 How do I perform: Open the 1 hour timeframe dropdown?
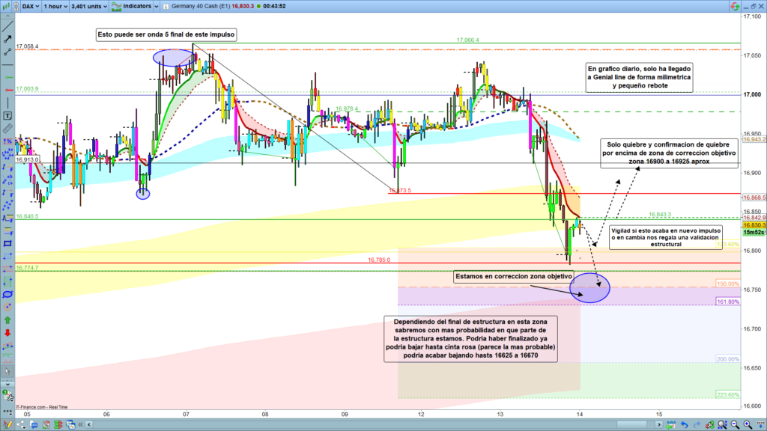click(x=58, y=6)
